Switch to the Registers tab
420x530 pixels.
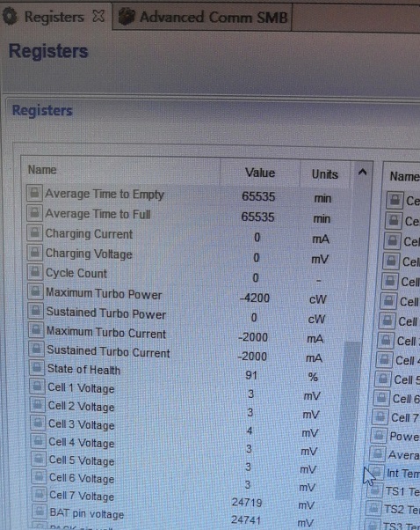[54, 17]
